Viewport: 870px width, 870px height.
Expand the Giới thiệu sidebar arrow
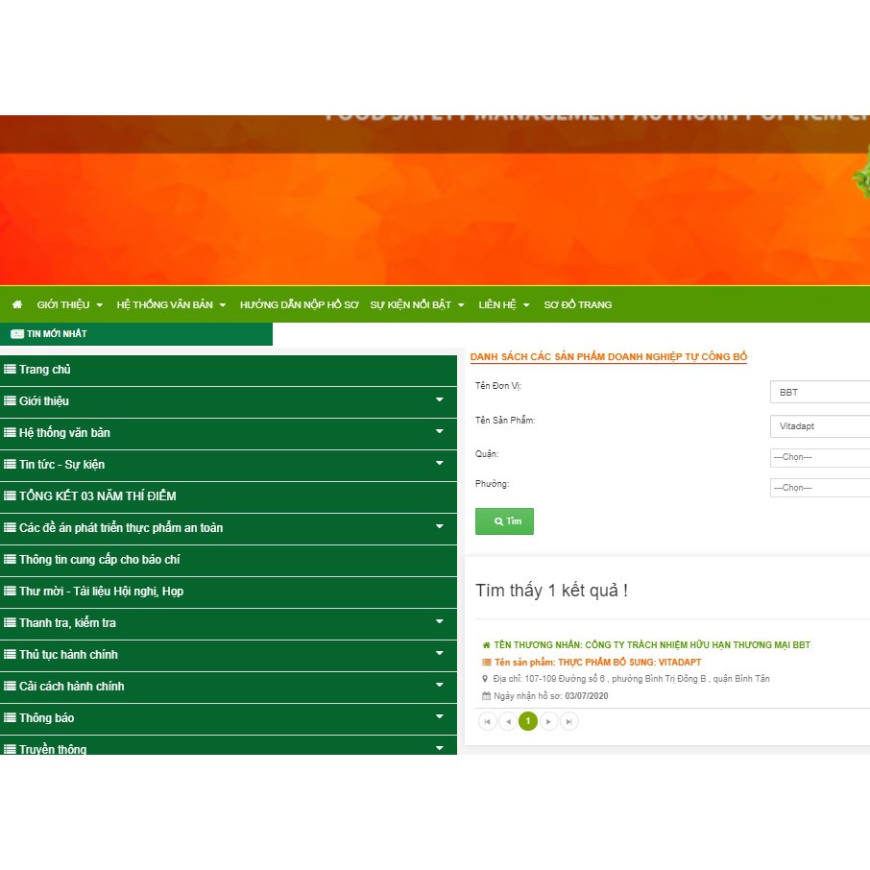click(x=440, y=400)
